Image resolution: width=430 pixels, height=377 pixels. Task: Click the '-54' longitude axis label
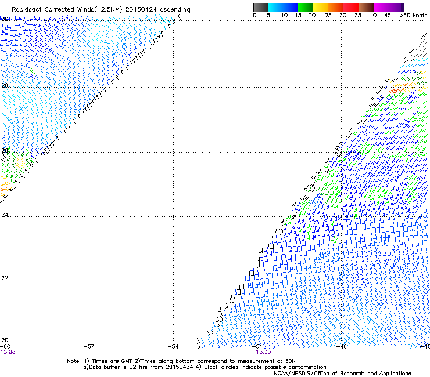(x=173, y=346)
